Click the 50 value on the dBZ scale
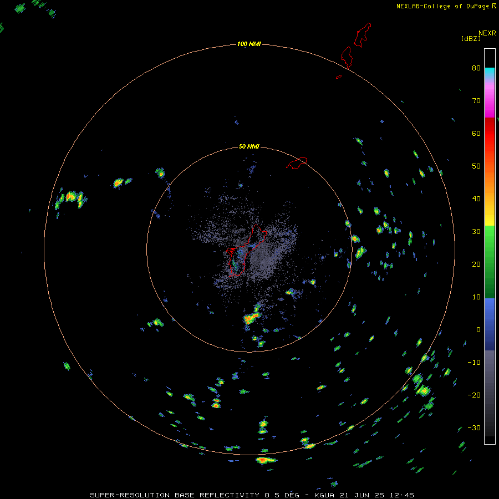 coord(476,166)
